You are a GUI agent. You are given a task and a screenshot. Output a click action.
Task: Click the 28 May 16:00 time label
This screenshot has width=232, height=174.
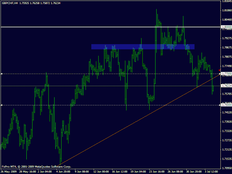[27, 172]
